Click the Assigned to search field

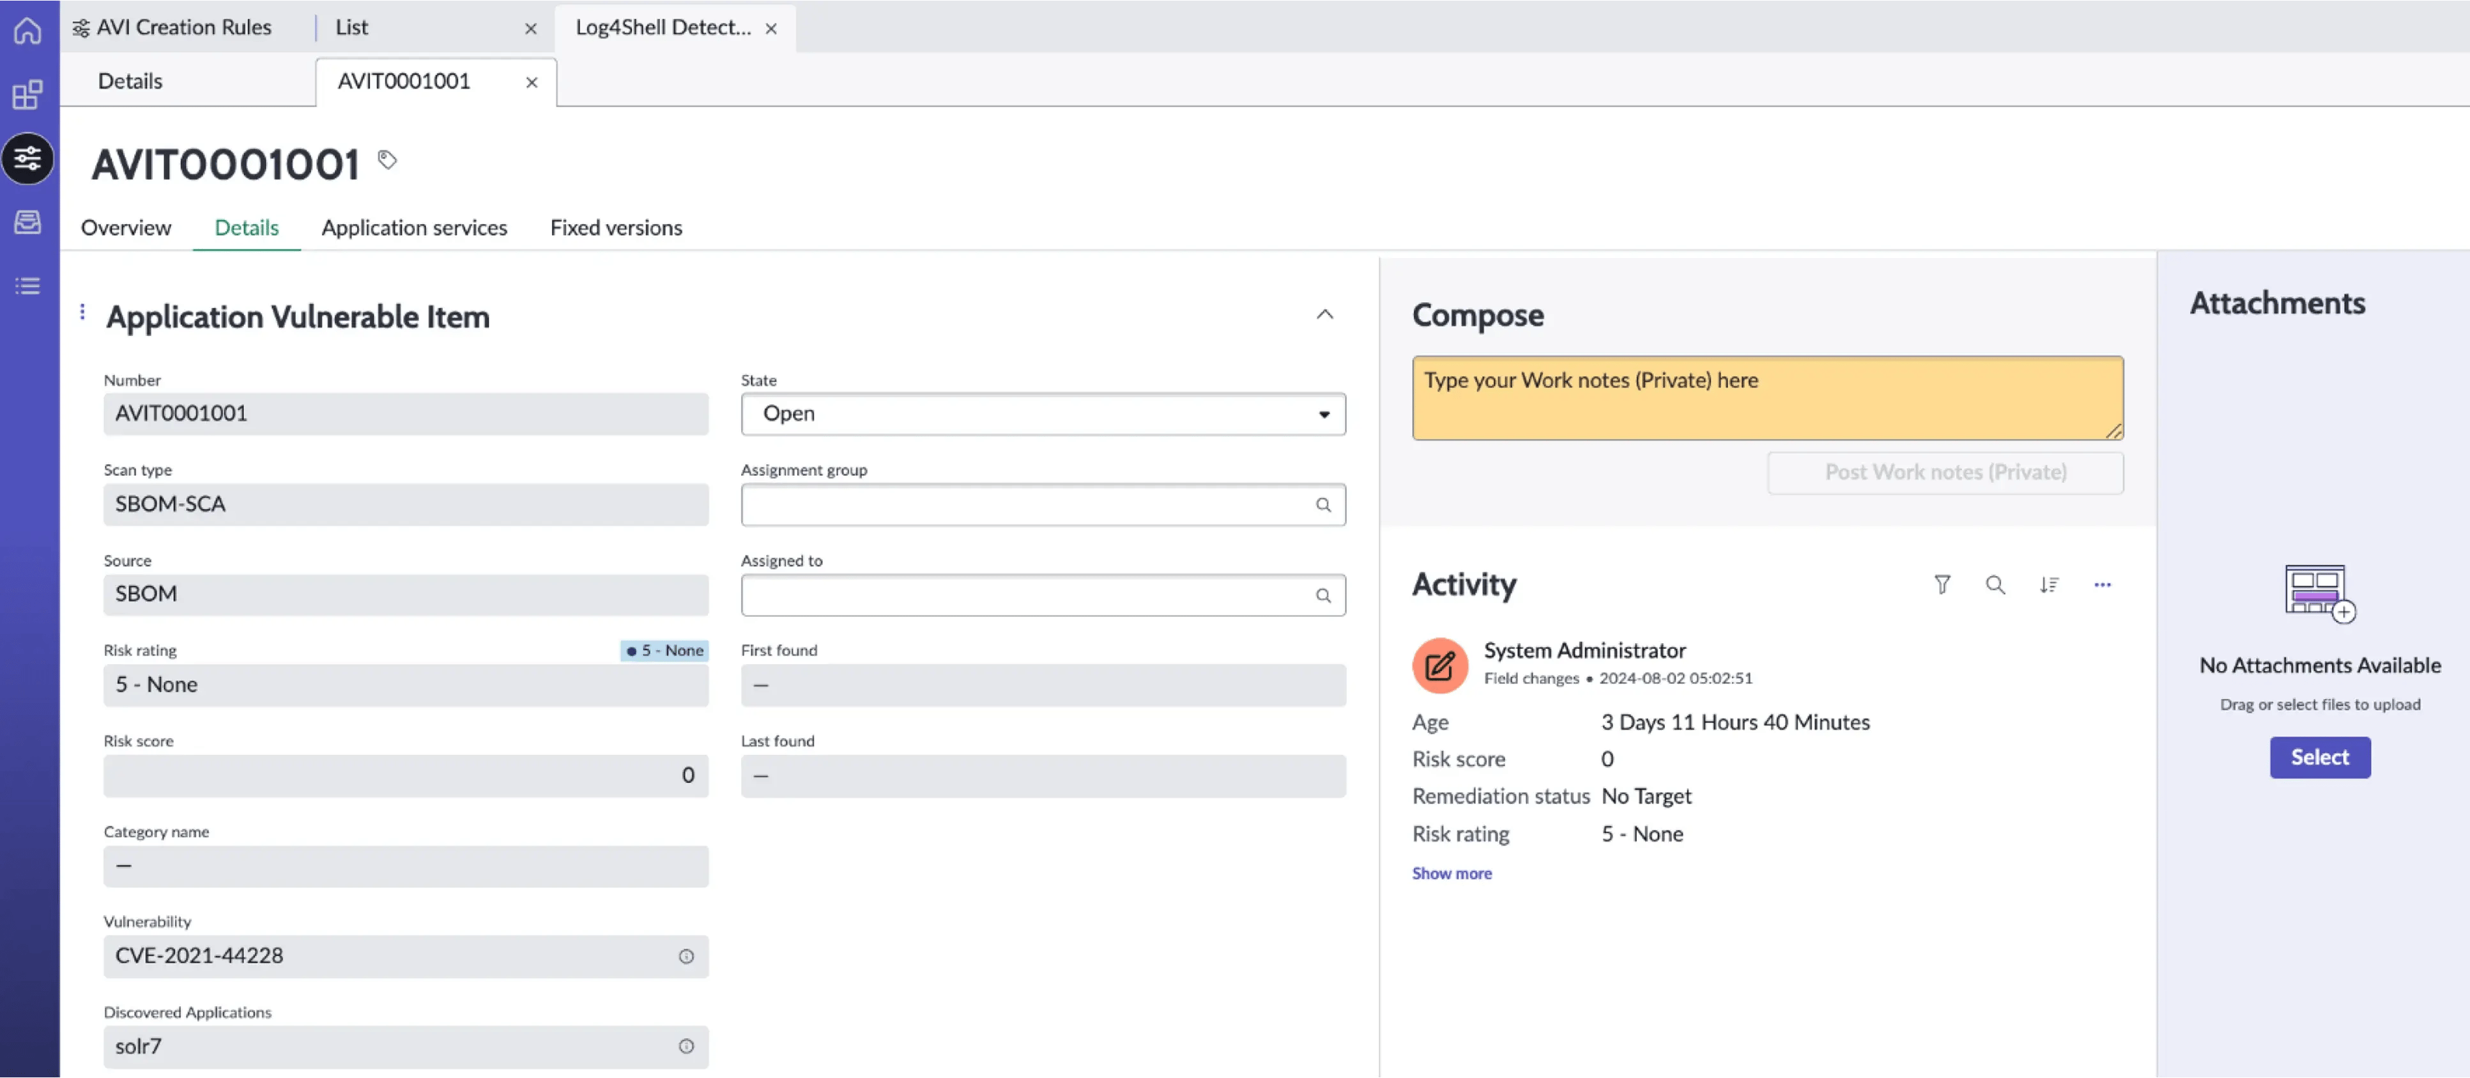tap(1039, 593)
